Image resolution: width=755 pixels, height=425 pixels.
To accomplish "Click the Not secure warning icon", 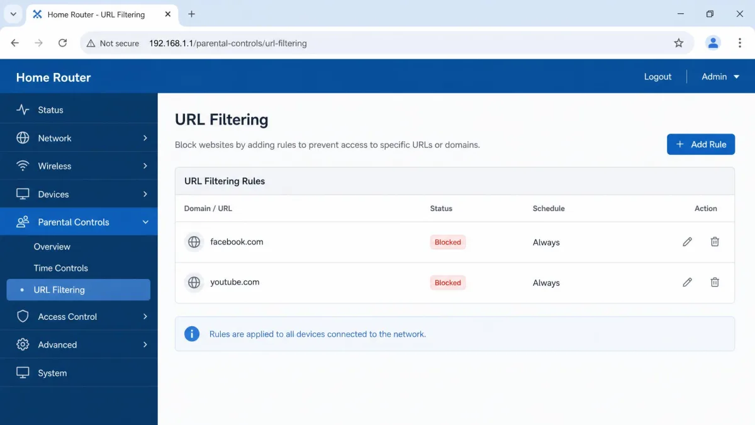I will [91, 43].
